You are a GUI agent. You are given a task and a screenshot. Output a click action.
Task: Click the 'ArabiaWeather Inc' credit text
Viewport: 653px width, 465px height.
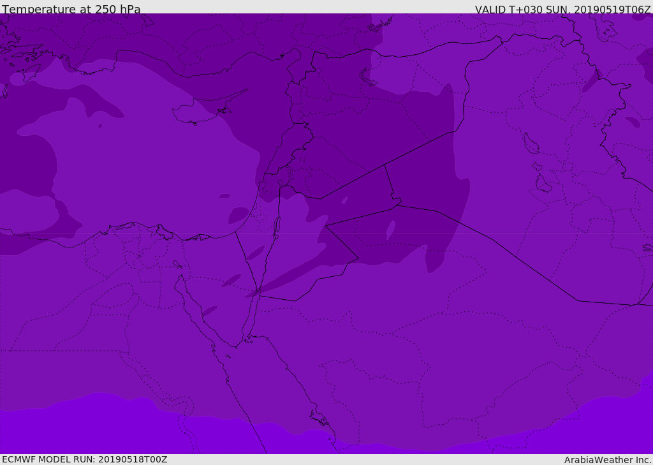[608, 460]
